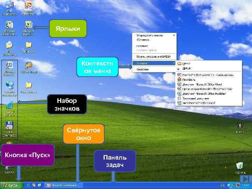
Task: Expand the Упорядочить значки submenu in context menu
Action: pos(154,35)
